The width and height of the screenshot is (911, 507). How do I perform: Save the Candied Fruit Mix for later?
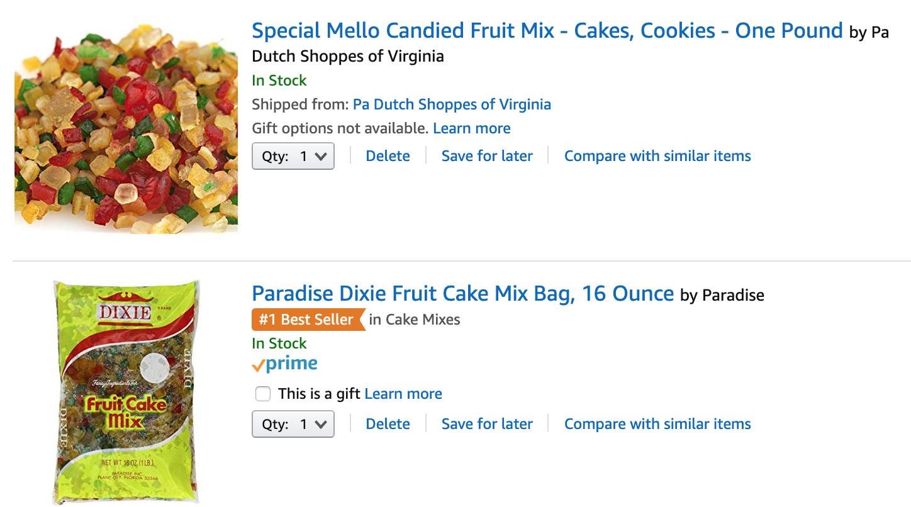(x=487, y=156)
